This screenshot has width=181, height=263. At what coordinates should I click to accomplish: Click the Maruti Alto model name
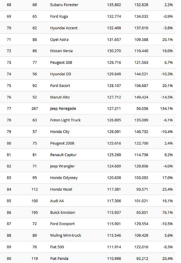tap(60, 97)
